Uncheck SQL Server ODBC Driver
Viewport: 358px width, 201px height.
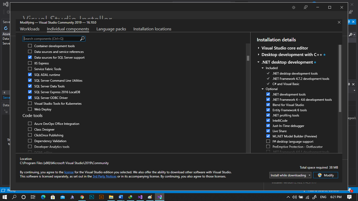coord(30,98)
